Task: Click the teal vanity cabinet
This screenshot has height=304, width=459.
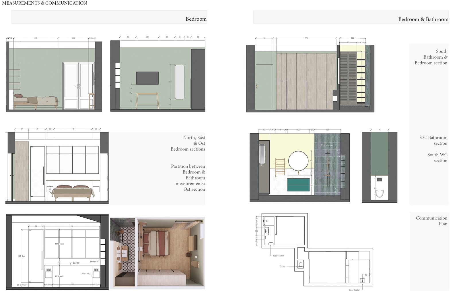Action: click(x=298, y=185)
